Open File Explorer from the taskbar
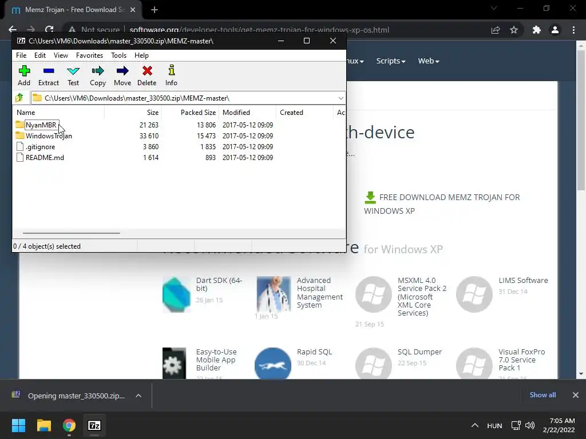The image size is (586, 439). pyautogui.click(x=43, y=425)
